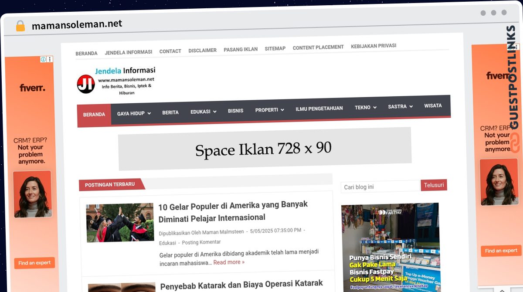Viewport: 523px width, 292px height.
Task: Expand the Tekno dropdown arrow
Action: click(x=375, y=108)
